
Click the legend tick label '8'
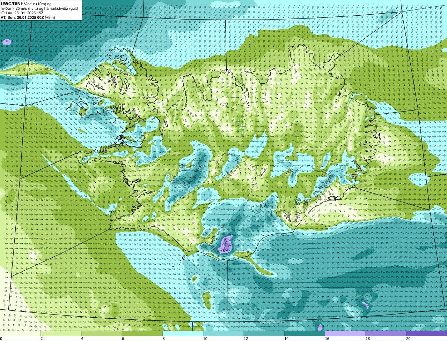tap(163, 339)
